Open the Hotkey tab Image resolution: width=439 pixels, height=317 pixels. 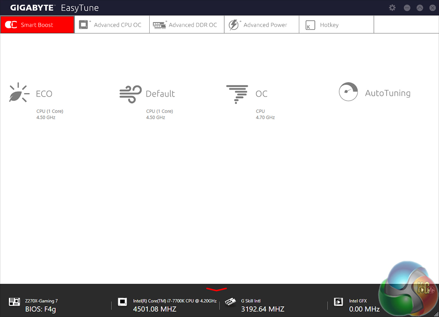336,24
